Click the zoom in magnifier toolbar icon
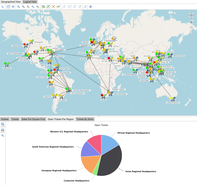Screen dimensions: 197x185 point(28,7)
